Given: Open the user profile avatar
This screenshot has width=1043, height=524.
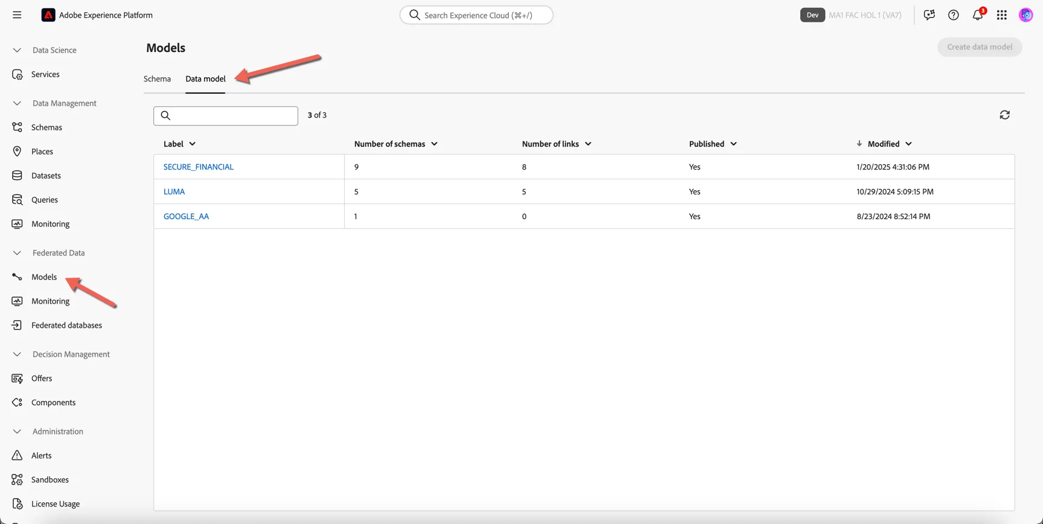Looking at the screenshot, I should point(1026,15).
